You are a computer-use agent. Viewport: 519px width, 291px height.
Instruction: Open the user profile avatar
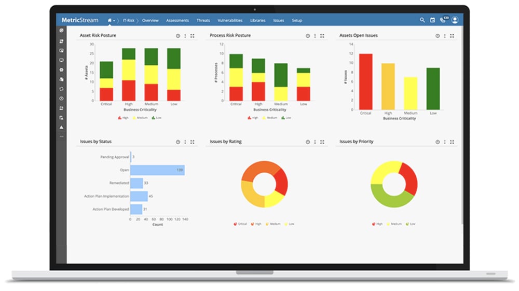tap(455, 20)
